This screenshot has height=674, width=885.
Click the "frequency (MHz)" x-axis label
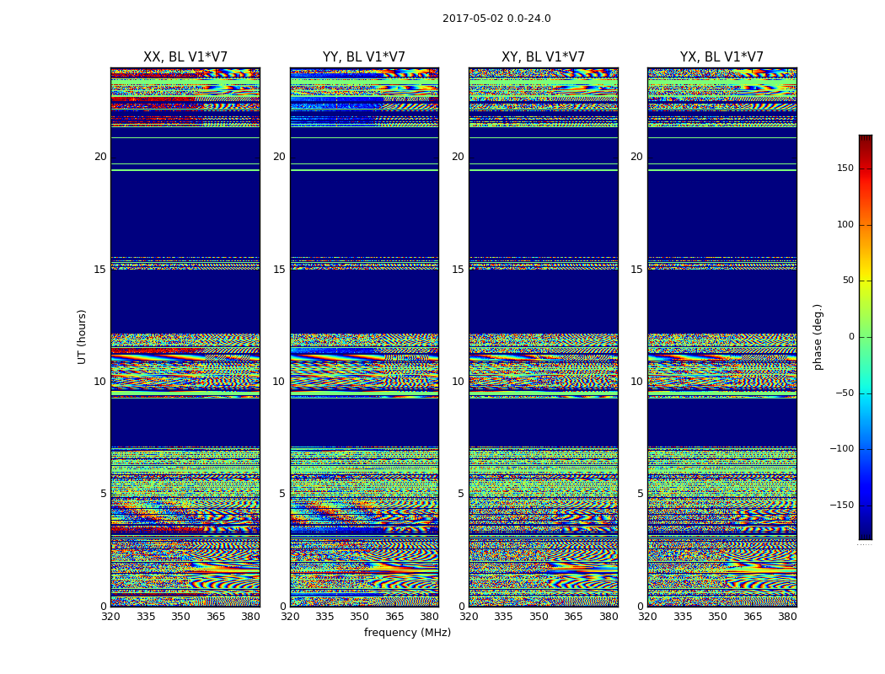coord(407,633)
